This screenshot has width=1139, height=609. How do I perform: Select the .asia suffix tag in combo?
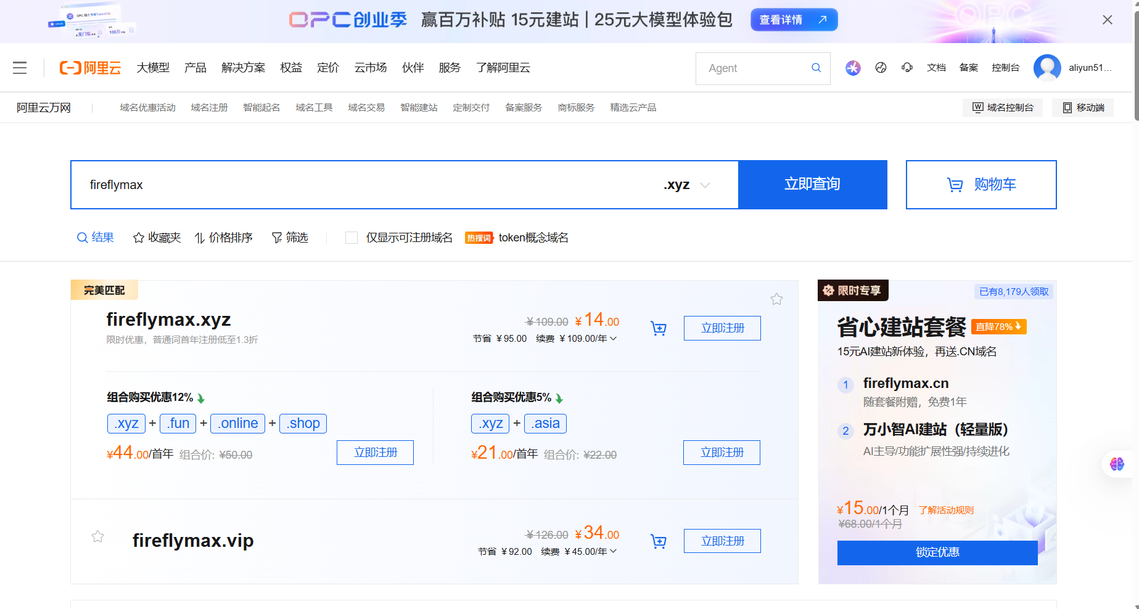click(x=545, y=424)
